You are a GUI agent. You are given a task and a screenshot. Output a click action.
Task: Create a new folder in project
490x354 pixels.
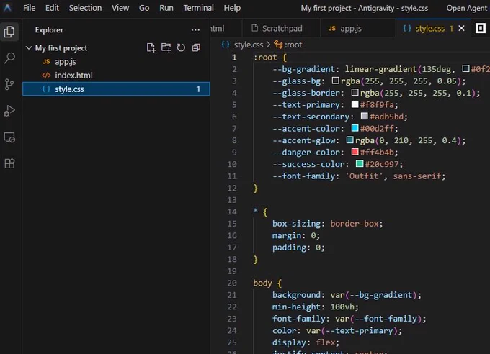tap(166, 47)
